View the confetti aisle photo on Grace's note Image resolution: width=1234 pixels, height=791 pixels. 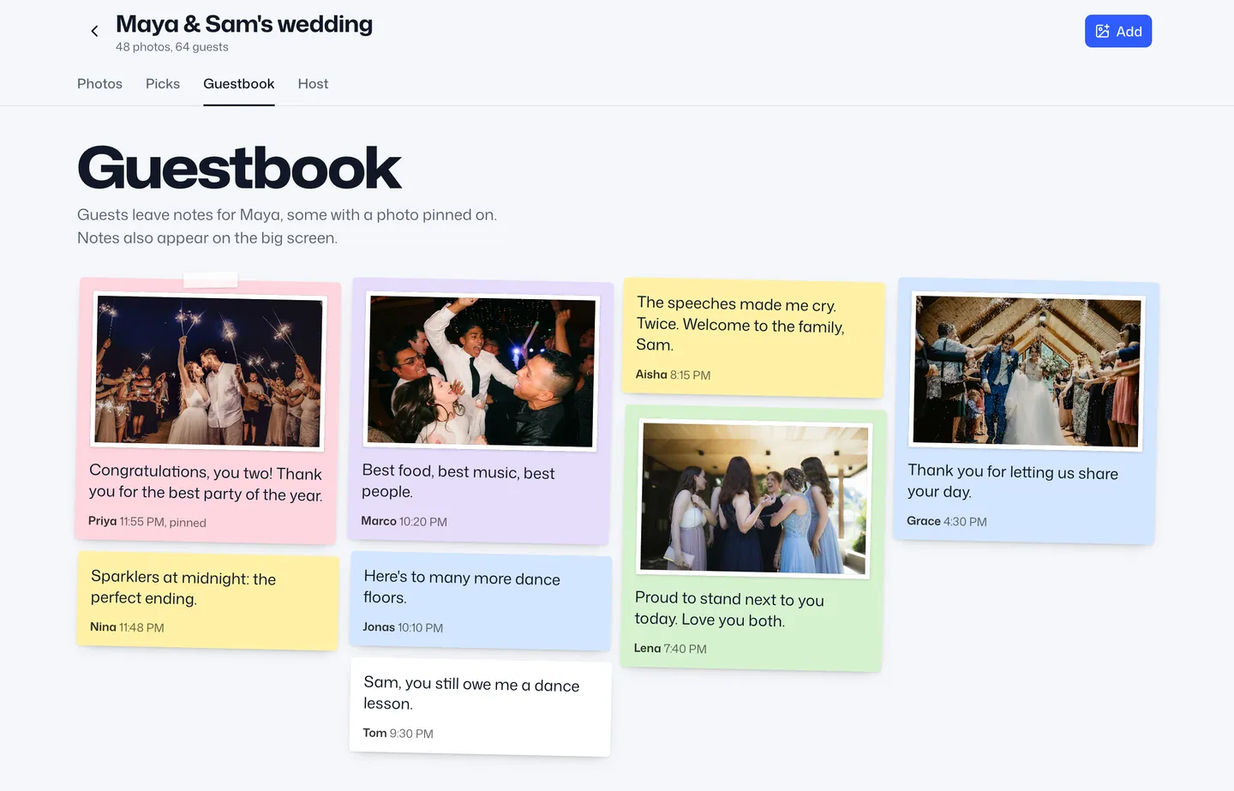pos(1027,371)
